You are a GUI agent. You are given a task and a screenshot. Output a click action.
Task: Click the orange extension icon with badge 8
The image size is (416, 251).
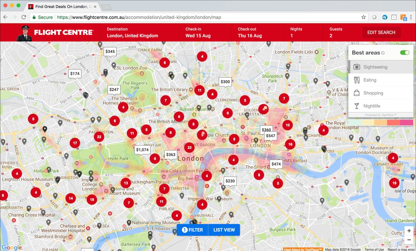(x=404, y=17)
